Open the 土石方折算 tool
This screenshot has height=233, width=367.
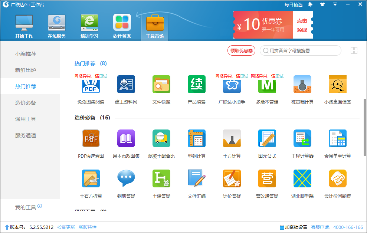(x=91, y=178)
